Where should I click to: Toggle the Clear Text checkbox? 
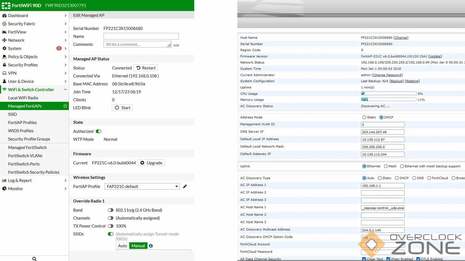tap(364, 259)
